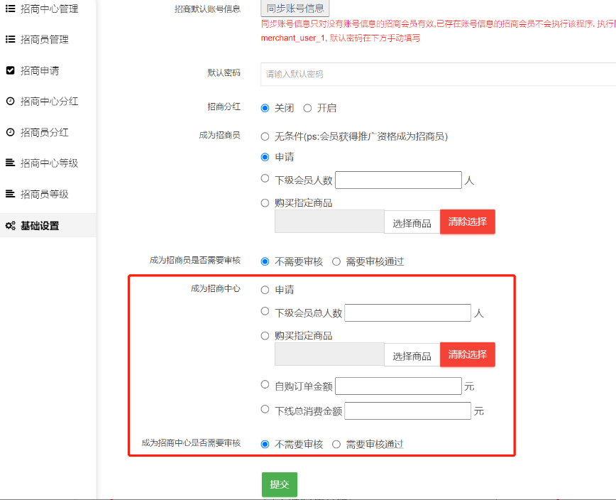Click the list icon beside 招商中心管理

pos(10,9)
